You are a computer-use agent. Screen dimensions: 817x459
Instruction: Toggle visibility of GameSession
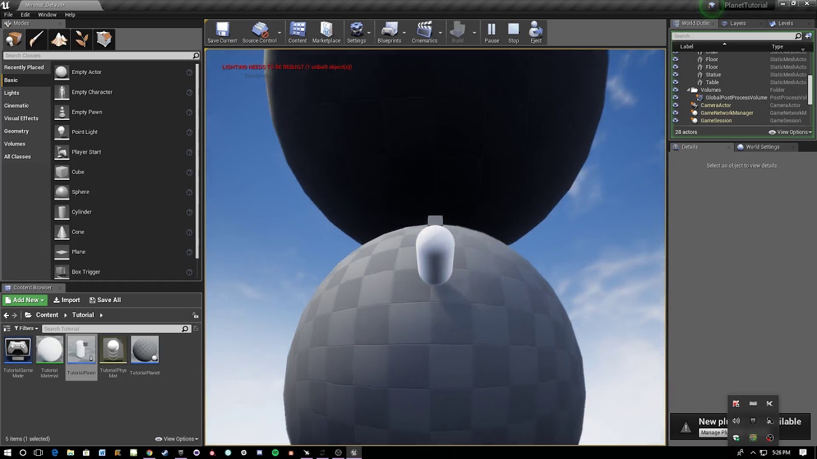pyautogui.click(x=675, y=120)
